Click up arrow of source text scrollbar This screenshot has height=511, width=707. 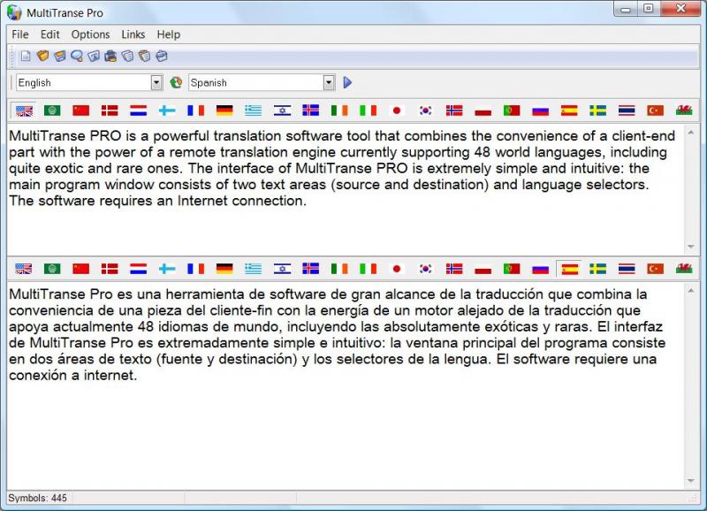pyautogui.click(x=691, y=132)
